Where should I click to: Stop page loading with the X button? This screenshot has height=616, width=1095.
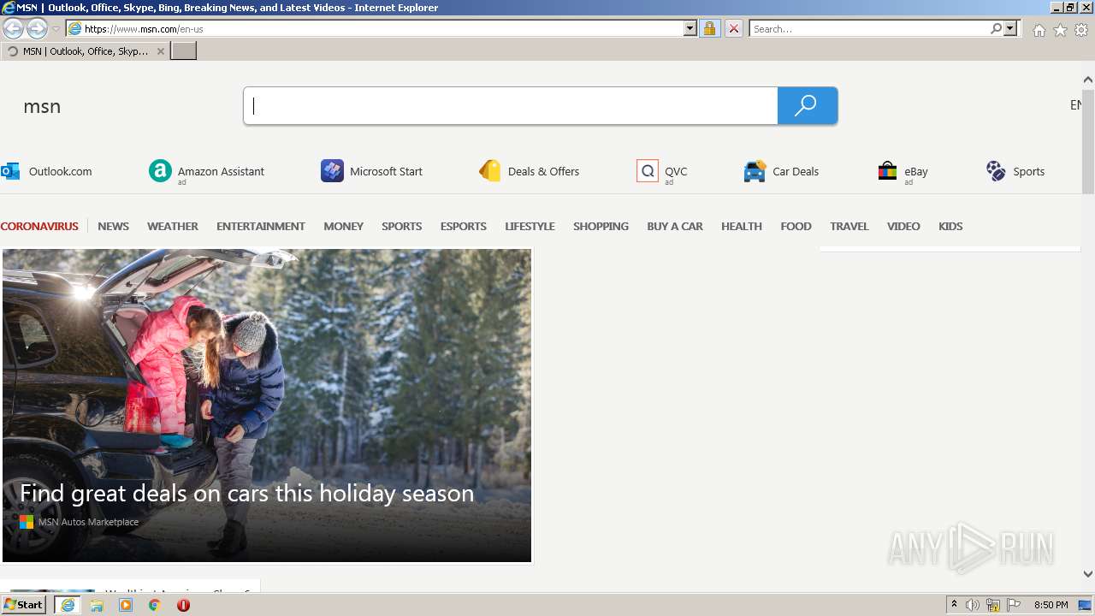[733, 28]
